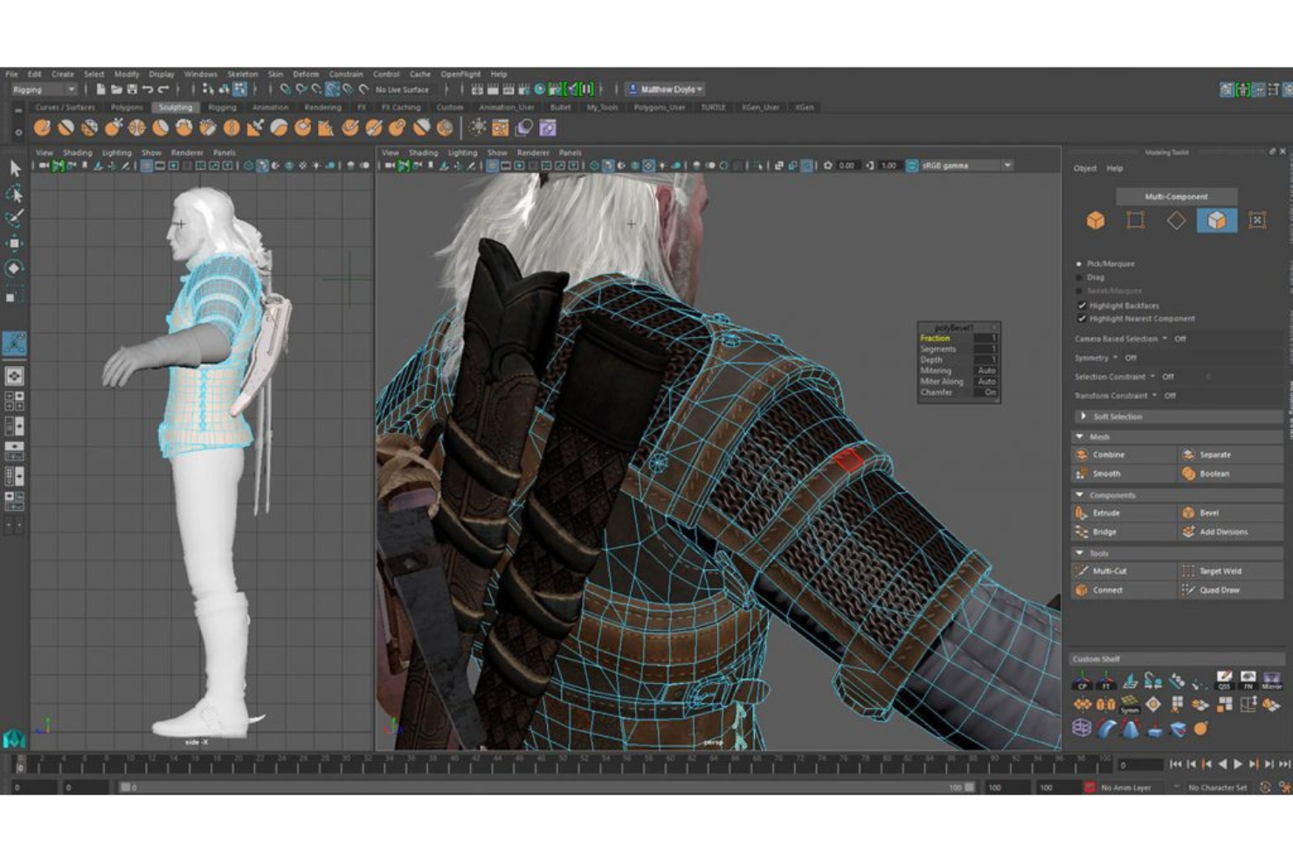Image resolution: width=1293 pixels, height=862 pixels.
Task: Select the arrow Select tool in the toolbox
Action: coord(15,168)
